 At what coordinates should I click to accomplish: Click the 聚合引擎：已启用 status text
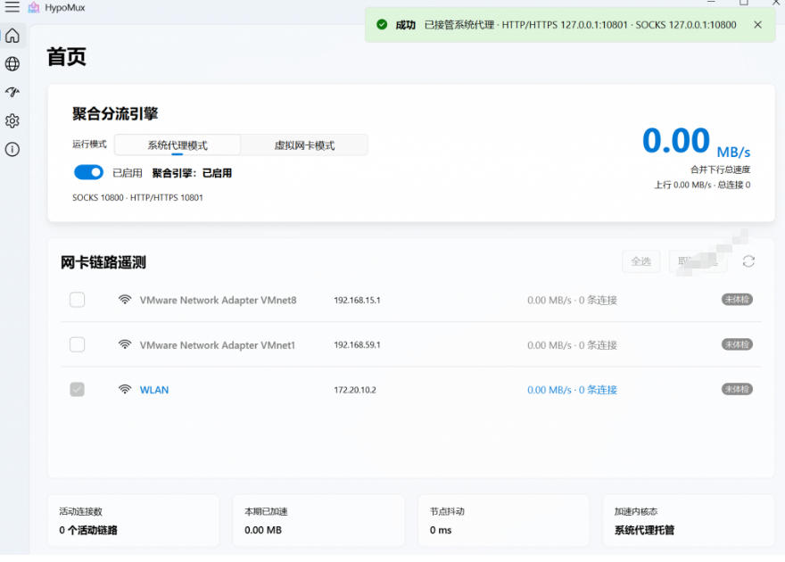192,173
